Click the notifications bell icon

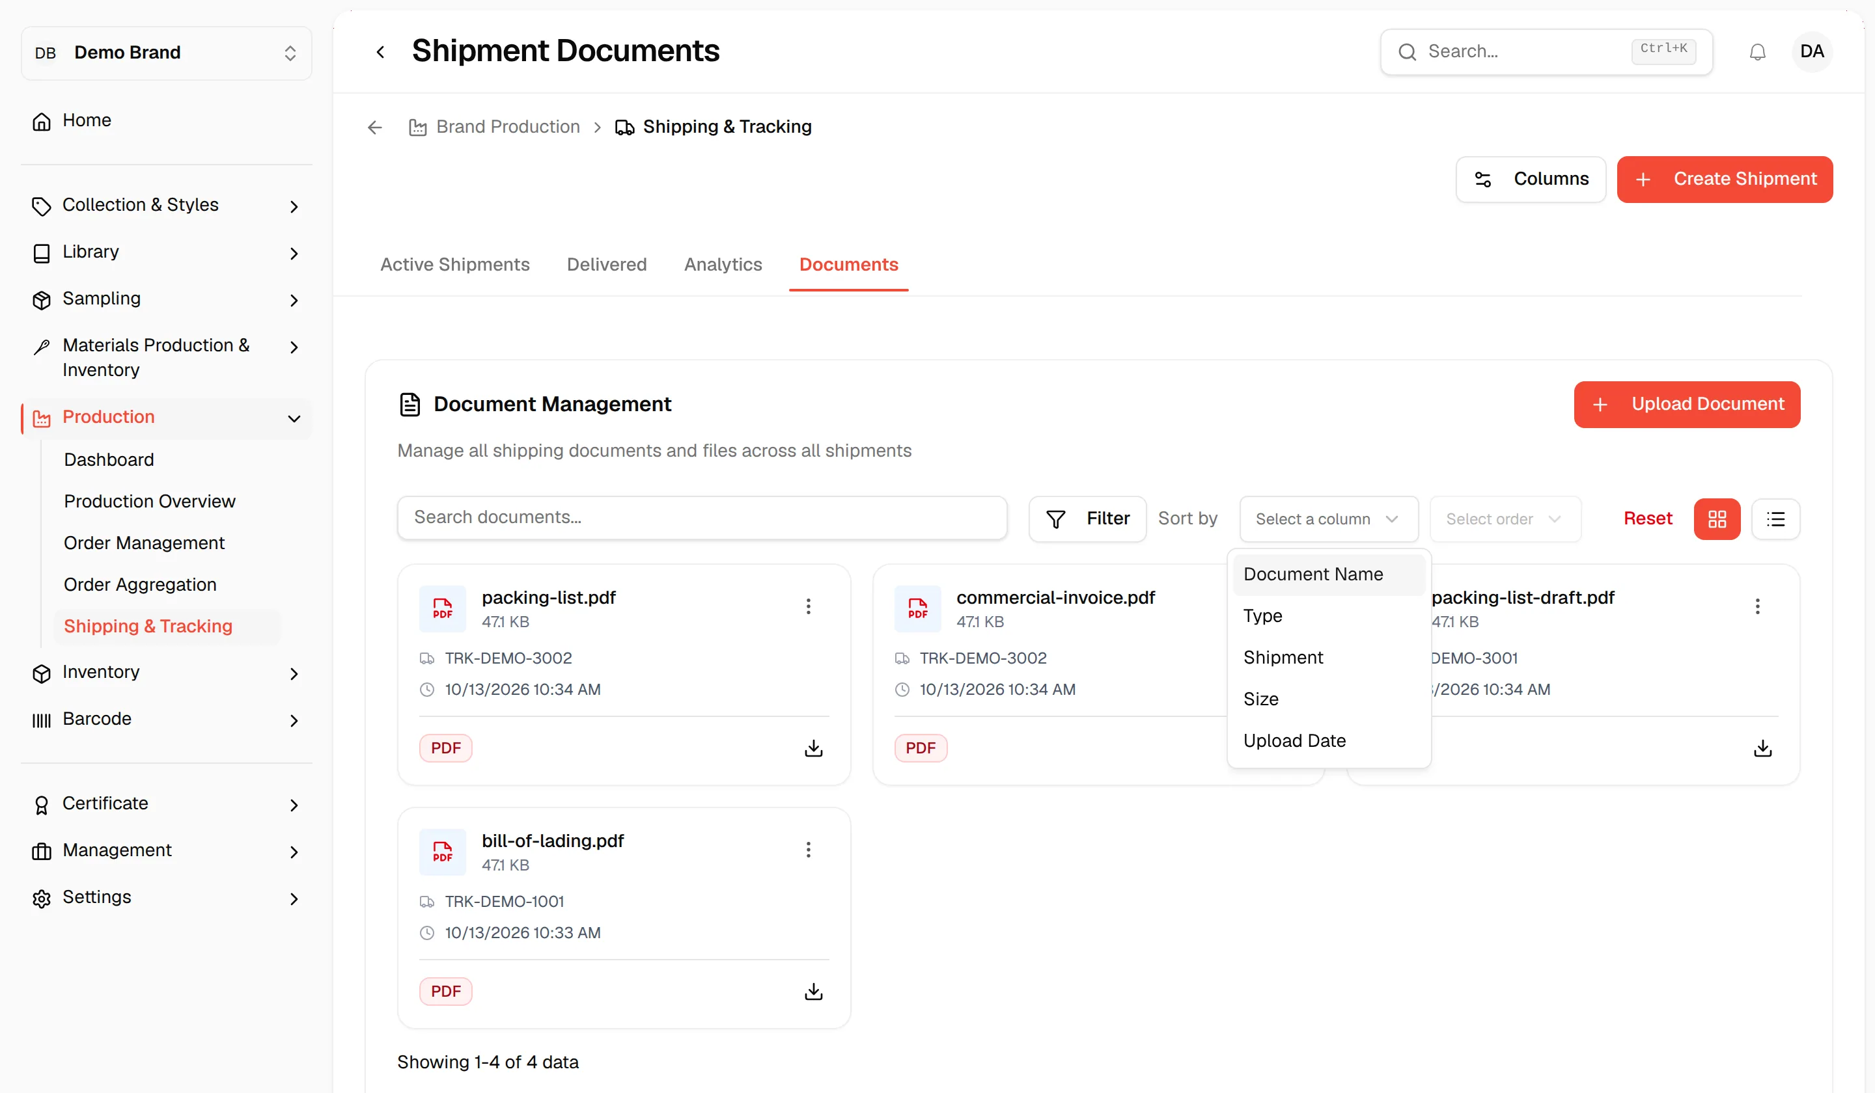pos(1757,52)
